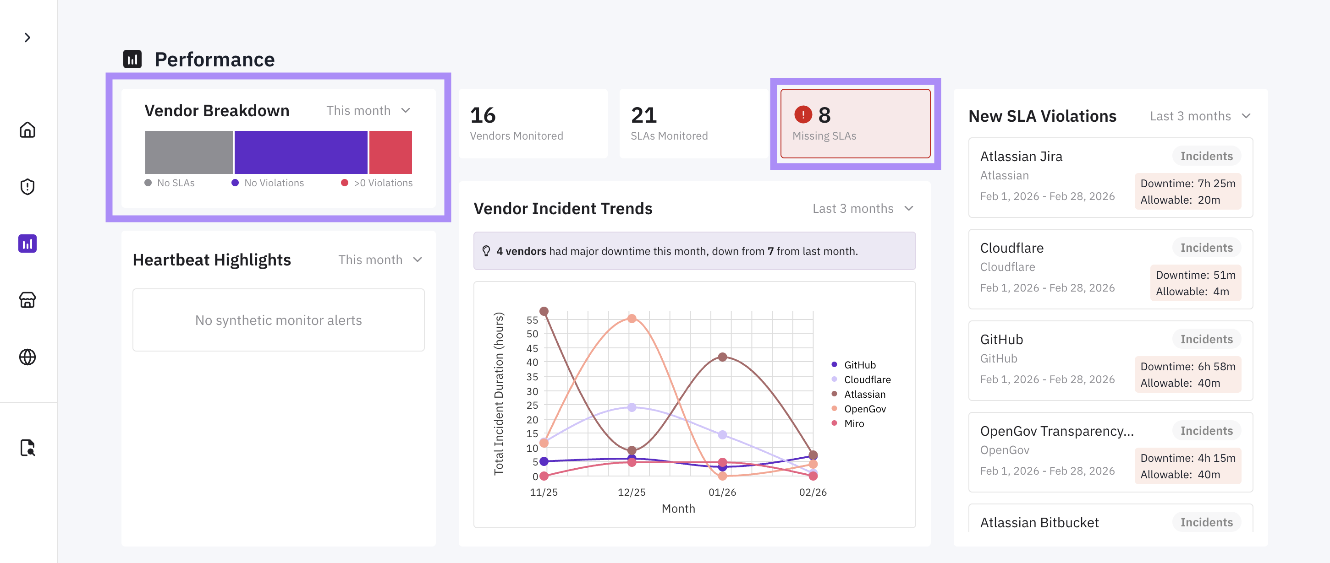Toggle Cloudflare series in chart legend
Viewport: 1330px width, 563px height.
867,379
